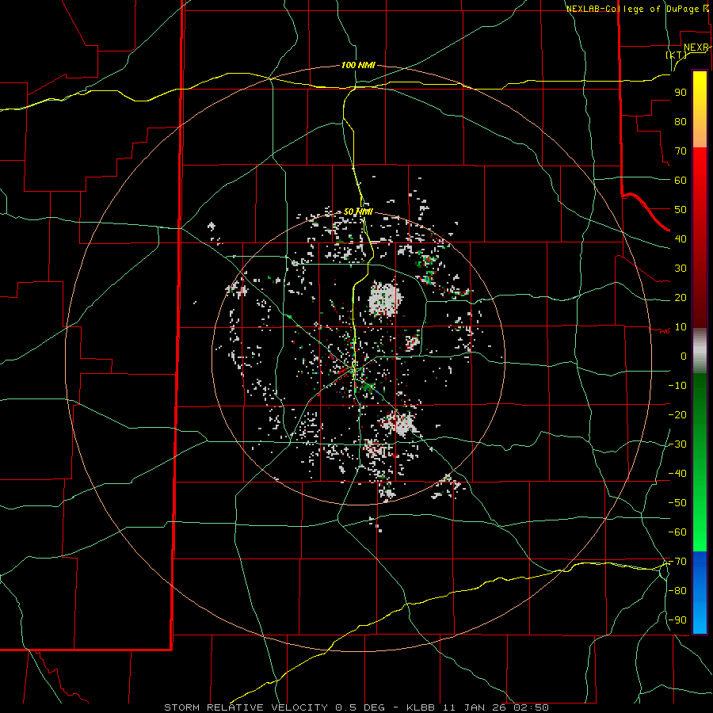
Task: Click the positive 80 scale value
Action: click(x=681, y=122)
